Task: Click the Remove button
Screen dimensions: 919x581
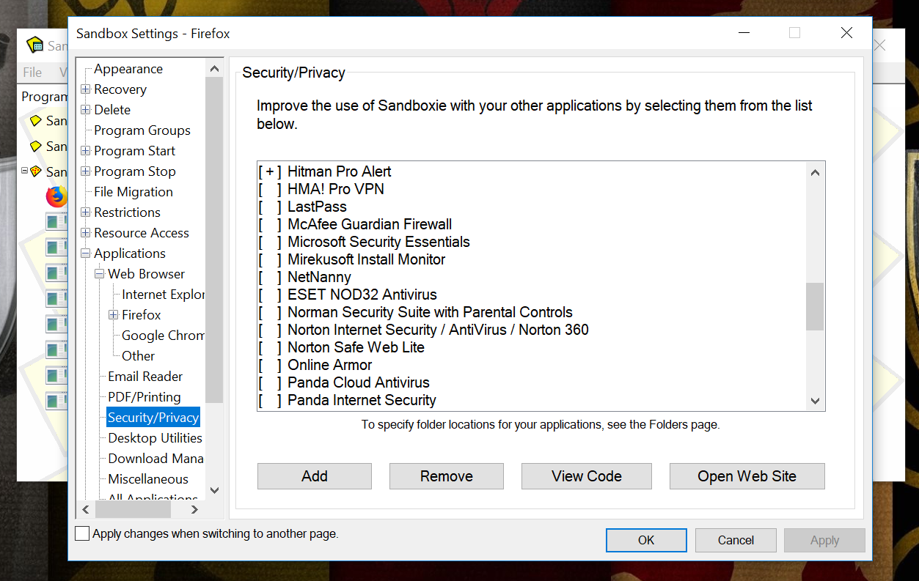Action: (x=447, y=476)
